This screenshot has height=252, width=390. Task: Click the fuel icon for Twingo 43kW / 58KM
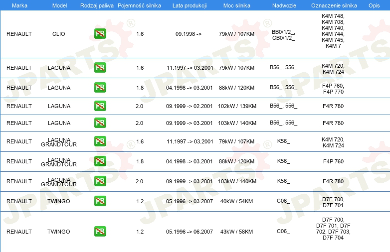pyautogui.click(x=100, y=232)
